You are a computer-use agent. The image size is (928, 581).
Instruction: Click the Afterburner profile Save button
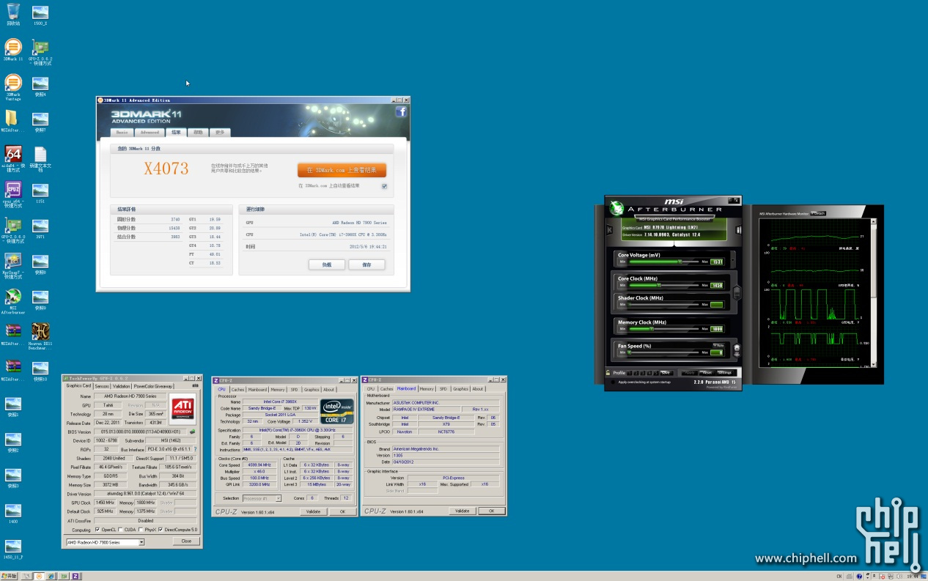point(666,373)
